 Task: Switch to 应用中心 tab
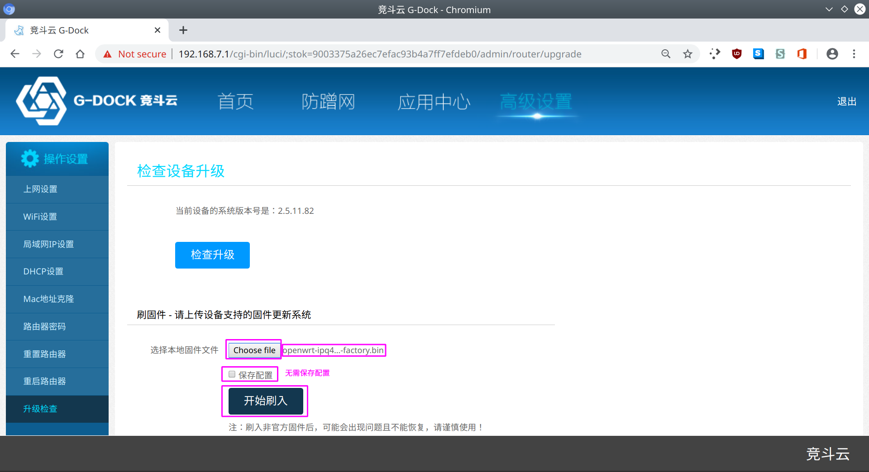pos(434,102)
